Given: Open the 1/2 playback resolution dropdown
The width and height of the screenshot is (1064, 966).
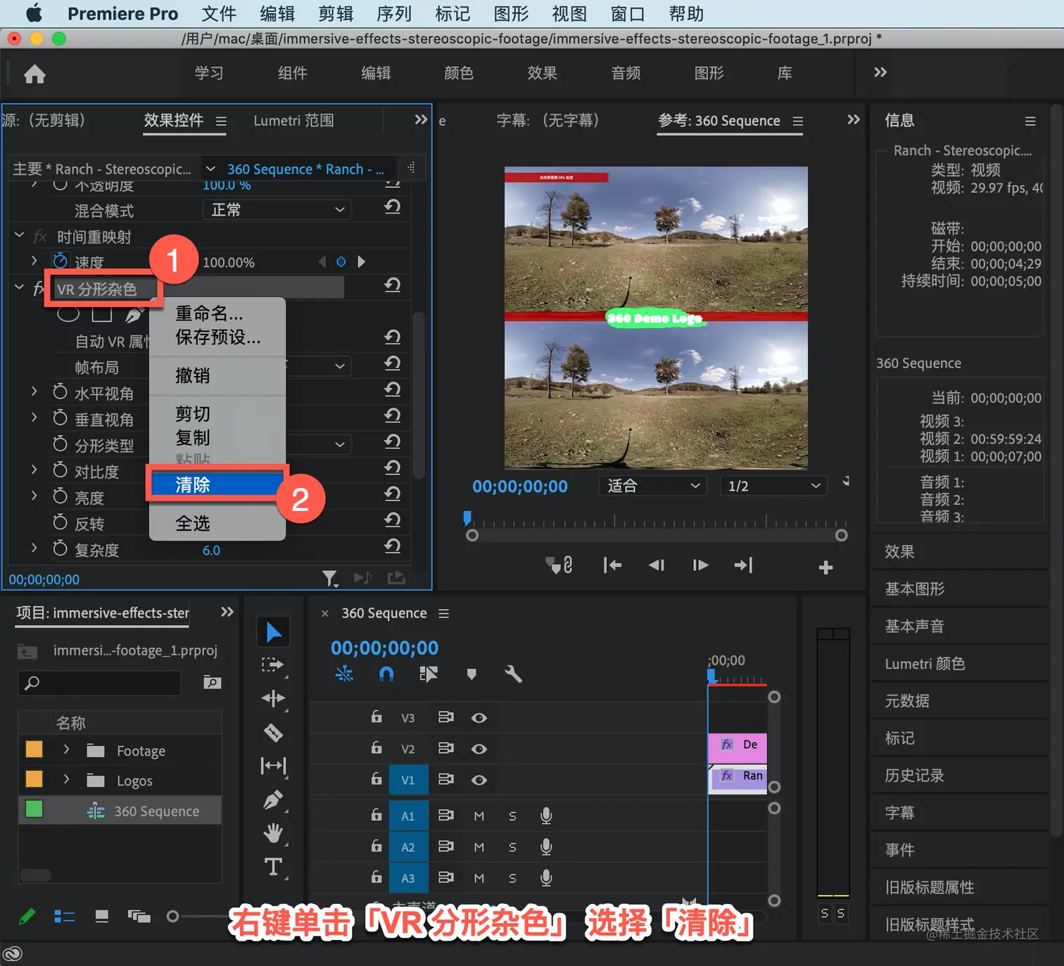Looking at the screenshot, I should 773,486.
